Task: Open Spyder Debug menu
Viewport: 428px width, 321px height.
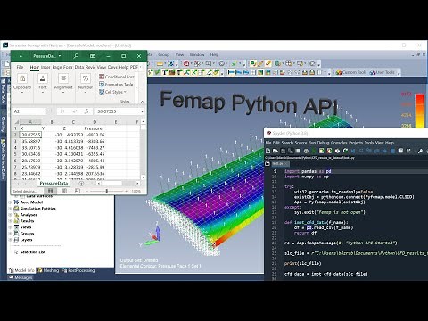Action: 323,143
